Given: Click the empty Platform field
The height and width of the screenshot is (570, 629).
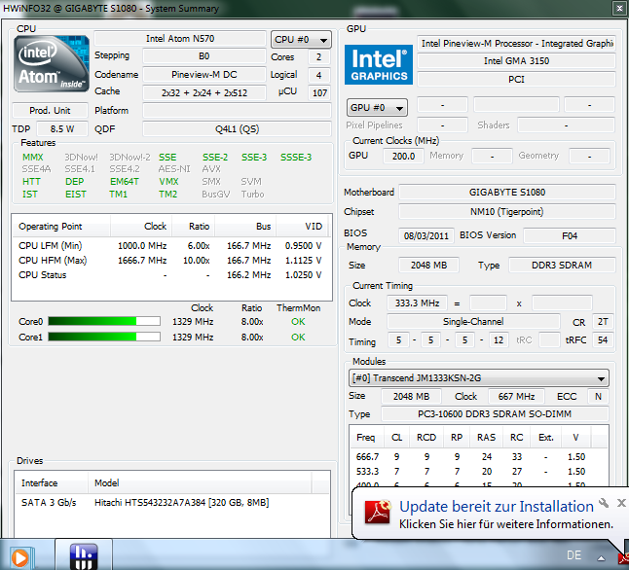Looking at the screenshot, I should [237, 110].
